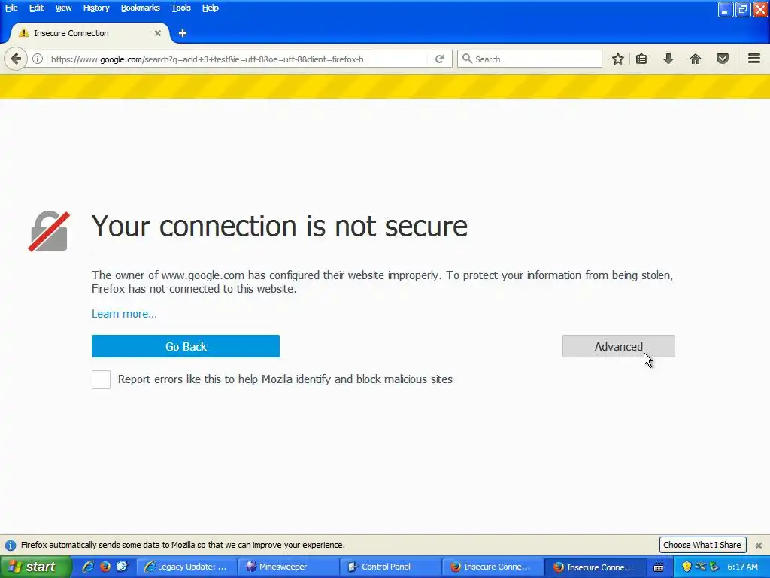770x578 pixels.
Task: Click the info icon in notification bar
Action: click(x=11, y=545)
